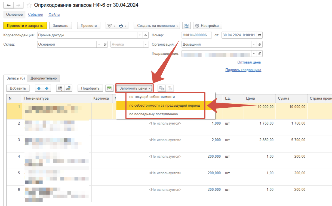Open the Организация dropdown list
This screenshot has height=206, width=332.
[254, 45]
